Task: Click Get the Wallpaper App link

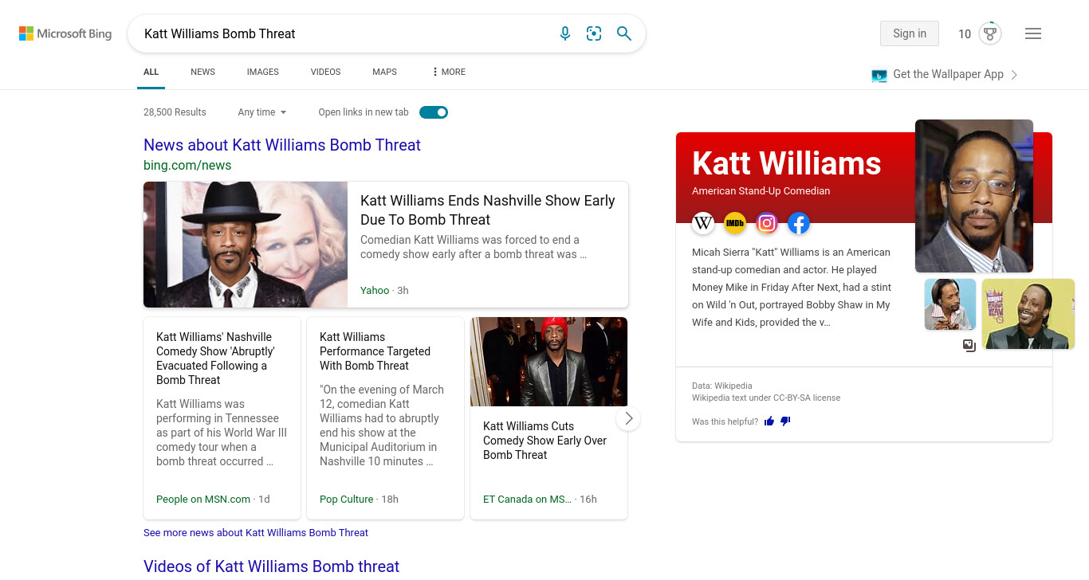Action: click(948, 74)
